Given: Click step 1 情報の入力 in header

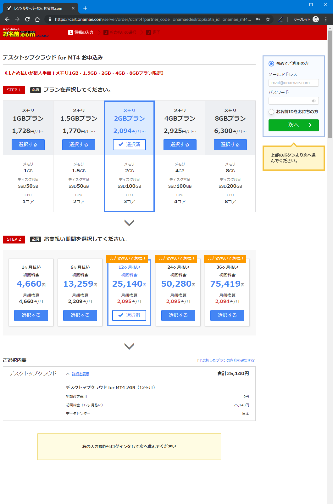Looking at the screenshot, I should click(81, 32).
